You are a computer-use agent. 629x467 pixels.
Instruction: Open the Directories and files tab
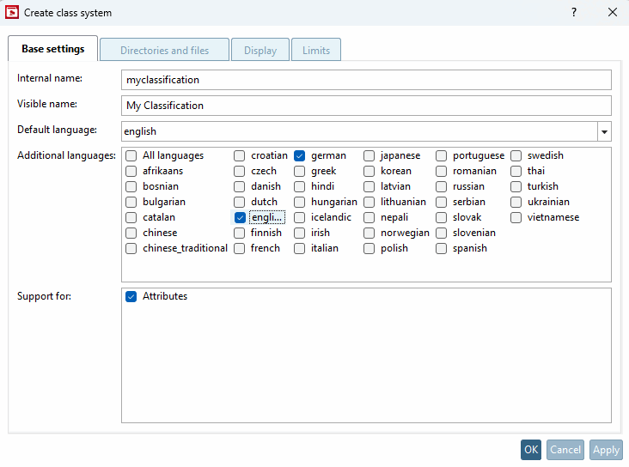pyautogui.click(x=164, y=50)
